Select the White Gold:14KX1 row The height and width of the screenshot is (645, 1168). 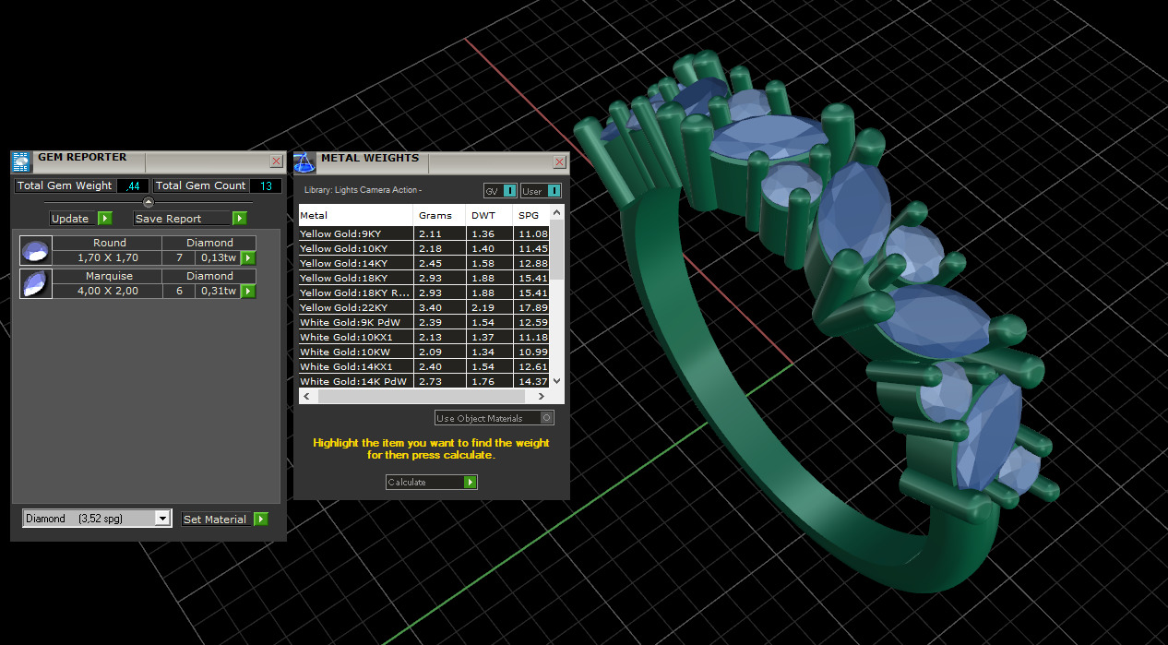coord(424,367)
